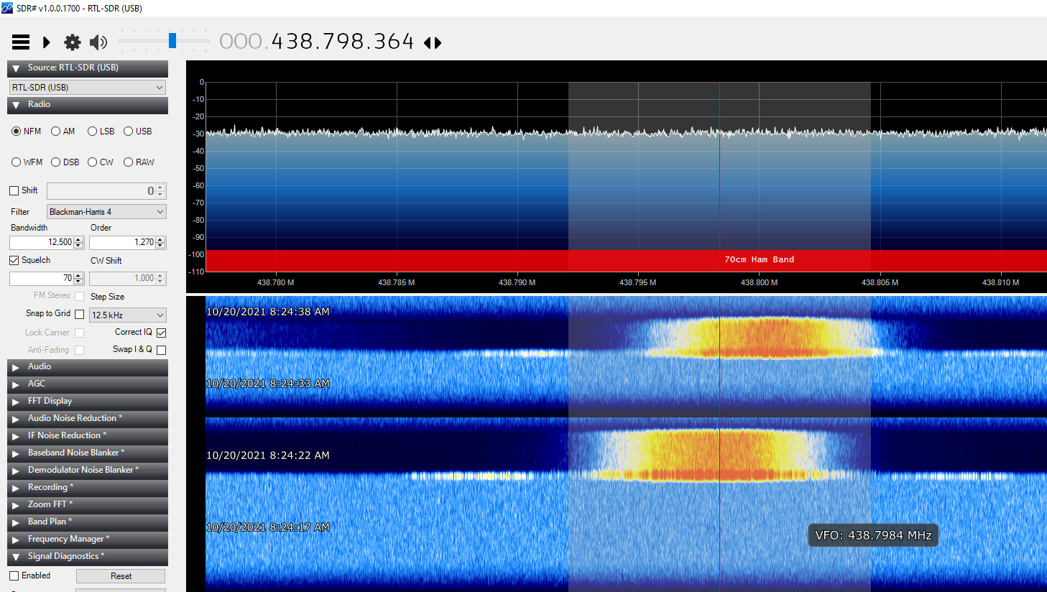
Task: Open the Filter type dropdown
Action: [x=106, y=212]
